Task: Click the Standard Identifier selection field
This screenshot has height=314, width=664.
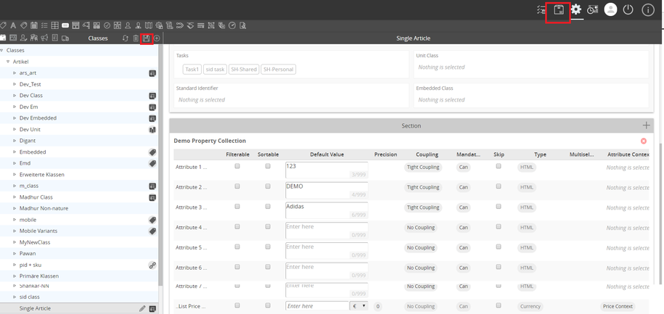Action: (290, 100)
